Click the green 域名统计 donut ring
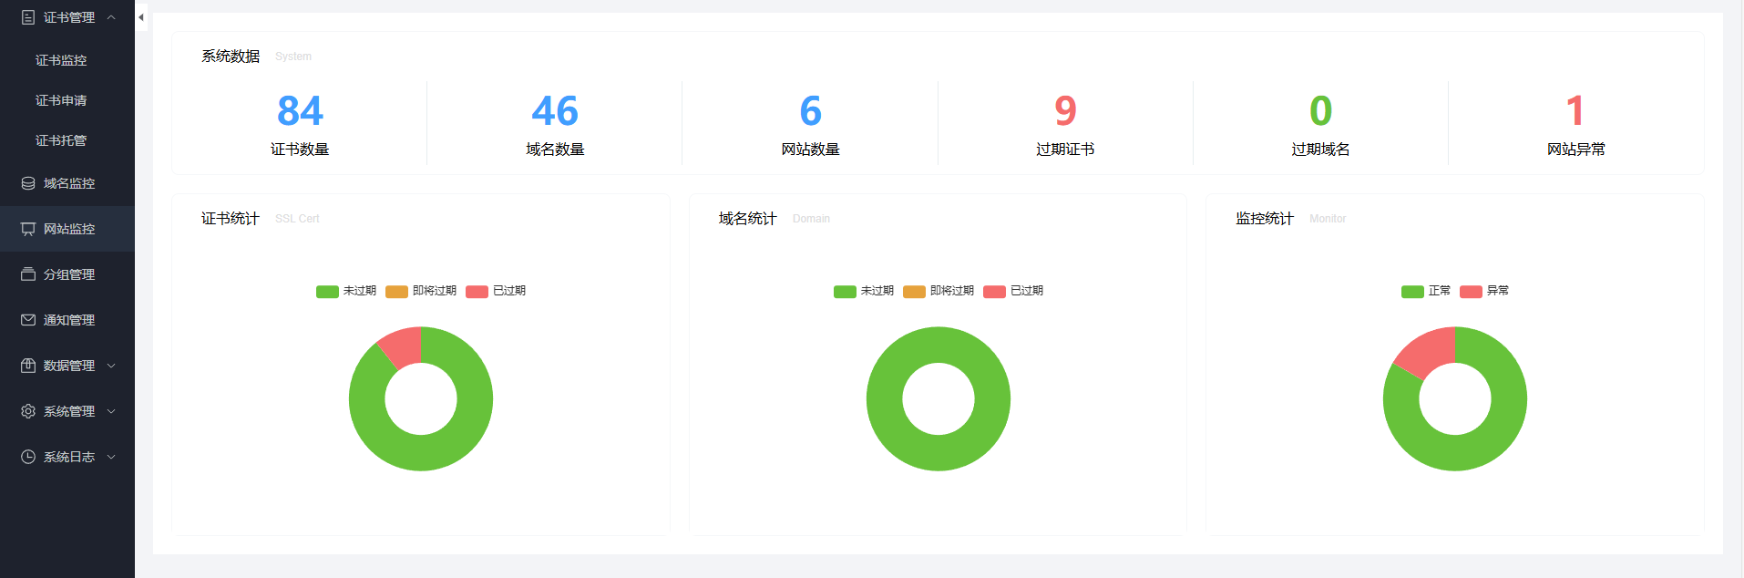Viewport: 1744px width, 578px height. click(939, 453)
